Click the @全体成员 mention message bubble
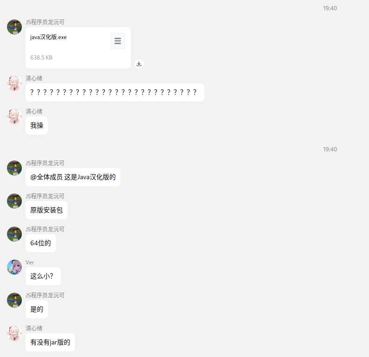 (73, 177)
